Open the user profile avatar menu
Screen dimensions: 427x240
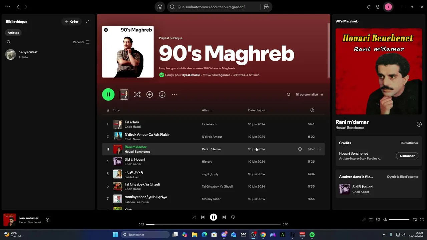point(388,7)
